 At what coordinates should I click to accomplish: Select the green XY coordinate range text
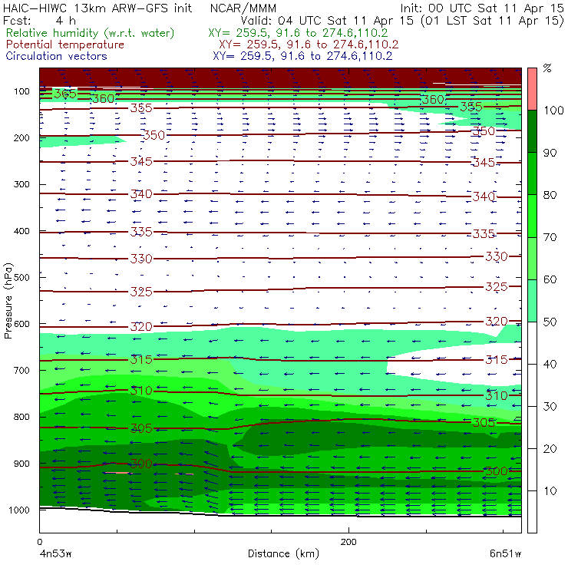click(298, 33)
